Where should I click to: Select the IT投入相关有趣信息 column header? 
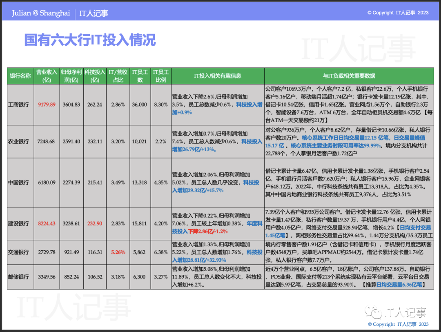point(218,76)
